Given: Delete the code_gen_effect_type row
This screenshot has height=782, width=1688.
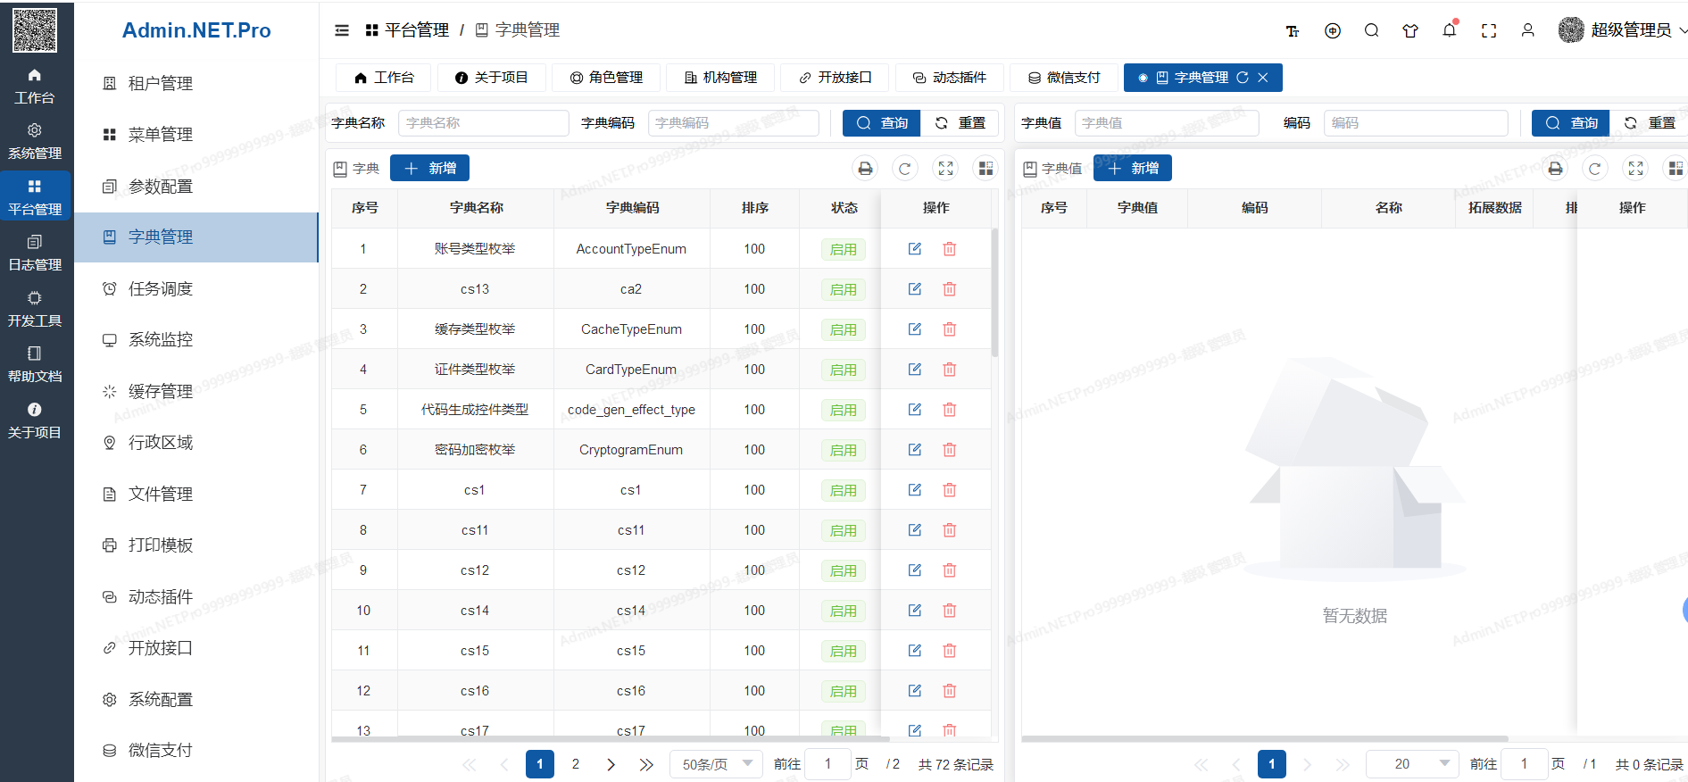Looking at the screenshot, I should pos(950,410).
